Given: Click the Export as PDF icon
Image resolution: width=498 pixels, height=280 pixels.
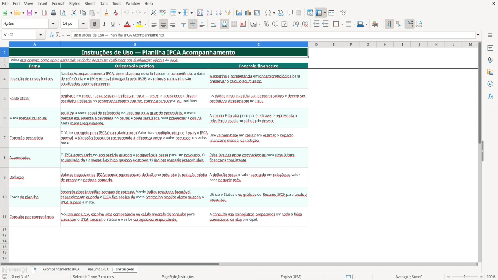Looking at the screenshot, I should pyautogui.click(x=44, y=13).
